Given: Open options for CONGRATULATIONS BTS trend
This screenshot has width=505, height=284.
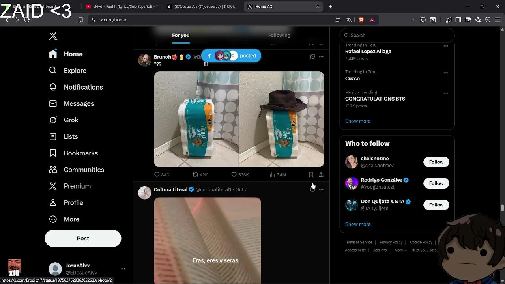Looking at the screenshot, I should pyautogui.click(x=446, y=93).
